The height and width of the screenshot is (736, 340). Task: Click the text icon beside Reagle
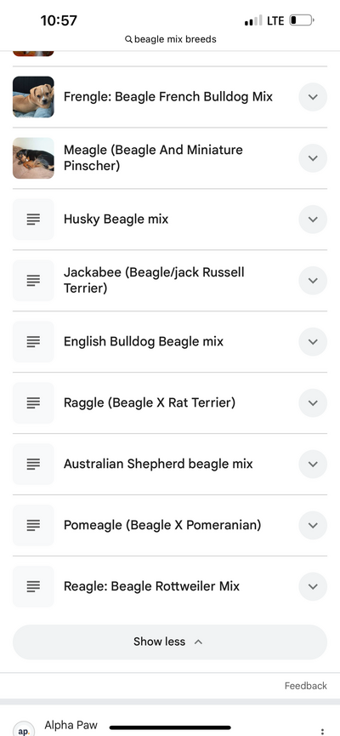[x=33, y=586]
